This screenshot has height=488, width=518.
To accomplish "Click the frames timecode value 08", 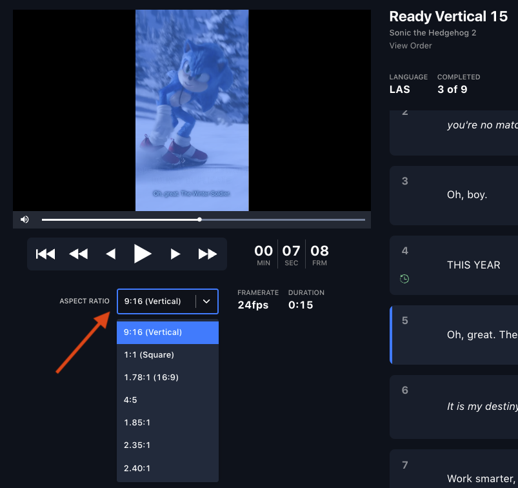I will coord(319,251).
